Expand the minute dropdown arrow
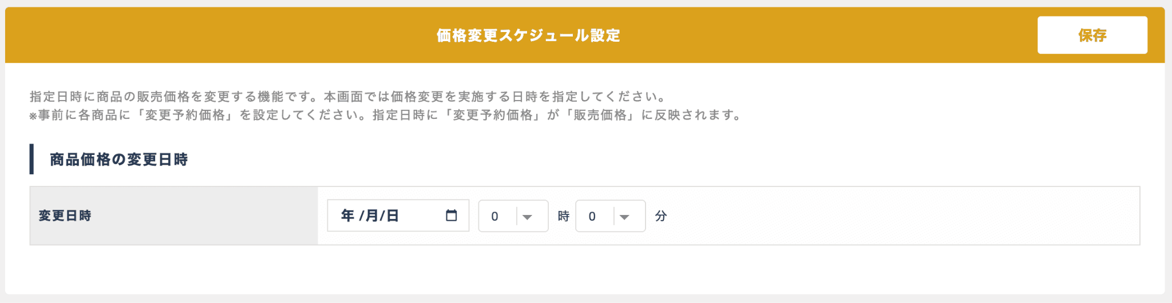 (x=625, y=217)
